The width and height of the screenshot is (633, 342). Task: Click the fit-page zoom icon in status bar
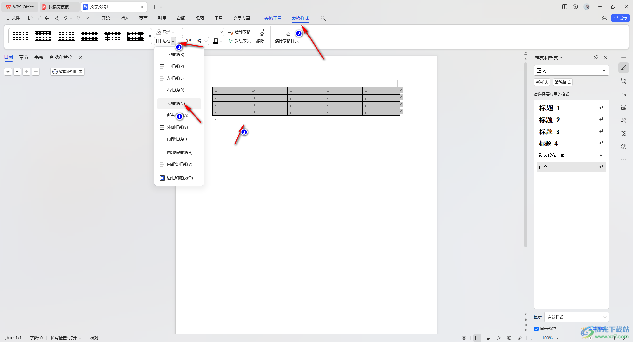[x=533, y=338]
